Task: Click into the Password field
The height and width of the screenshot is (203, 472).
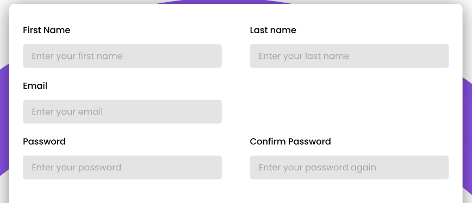Action: [122, 168]
